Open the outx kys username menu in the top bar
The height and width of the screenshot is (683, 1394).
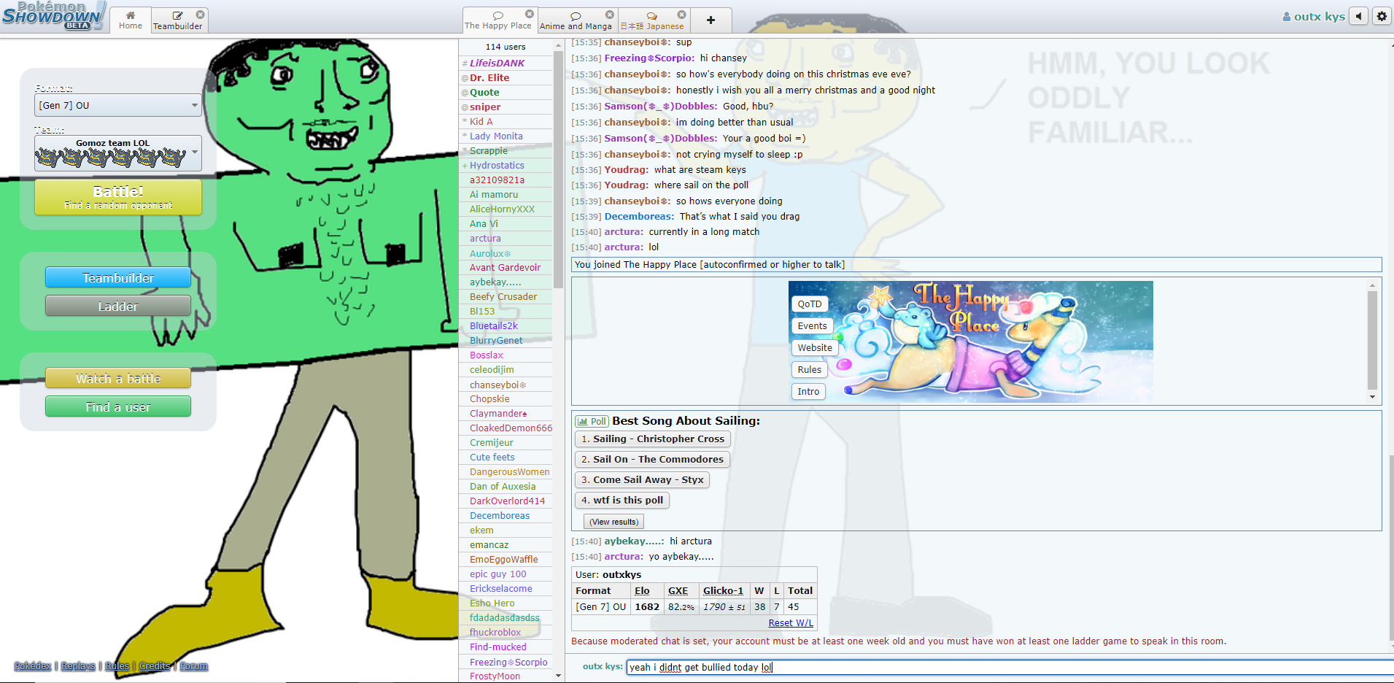[1314, 16]
